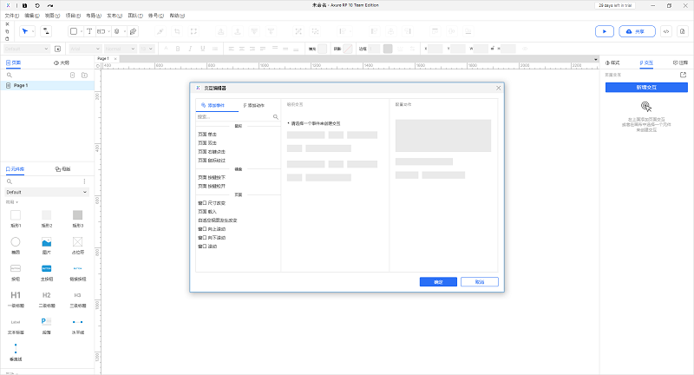Open the File menu
The image size is (694, 375).
(x=11, y=16)
